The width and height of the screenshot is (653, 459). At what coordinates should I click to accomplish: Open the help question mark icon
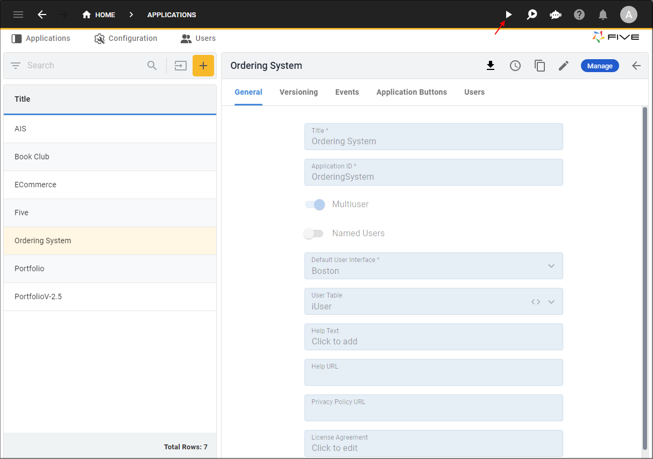coord(579,15)
